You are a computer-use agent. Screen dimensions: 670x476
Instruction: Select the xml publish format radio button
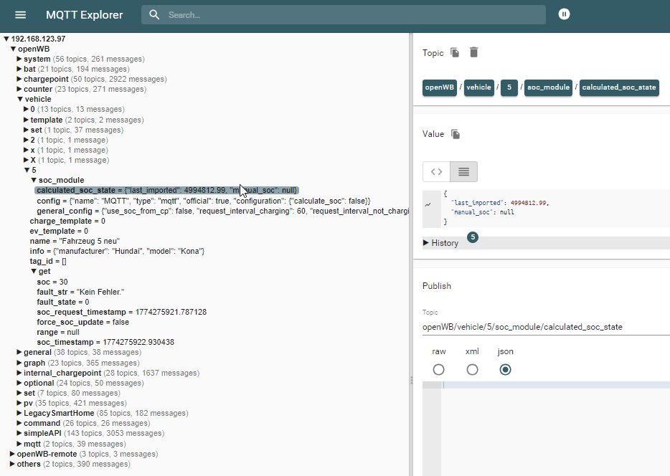(471, 369)
